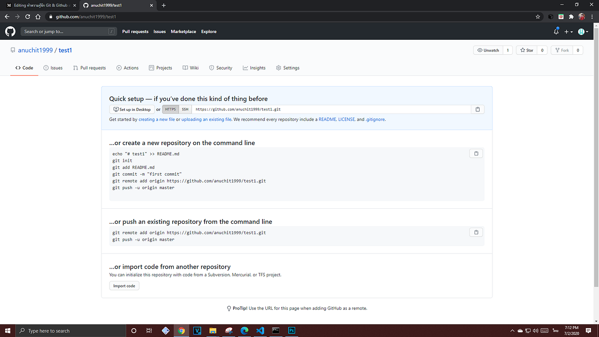
Task: Open Visual Studio Code from the taskbar
Action: (260, 330)
